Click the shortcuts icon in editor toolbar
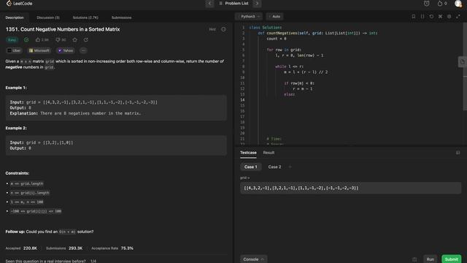This screenshot has width=467, height=263. click(x=440, y=16)
